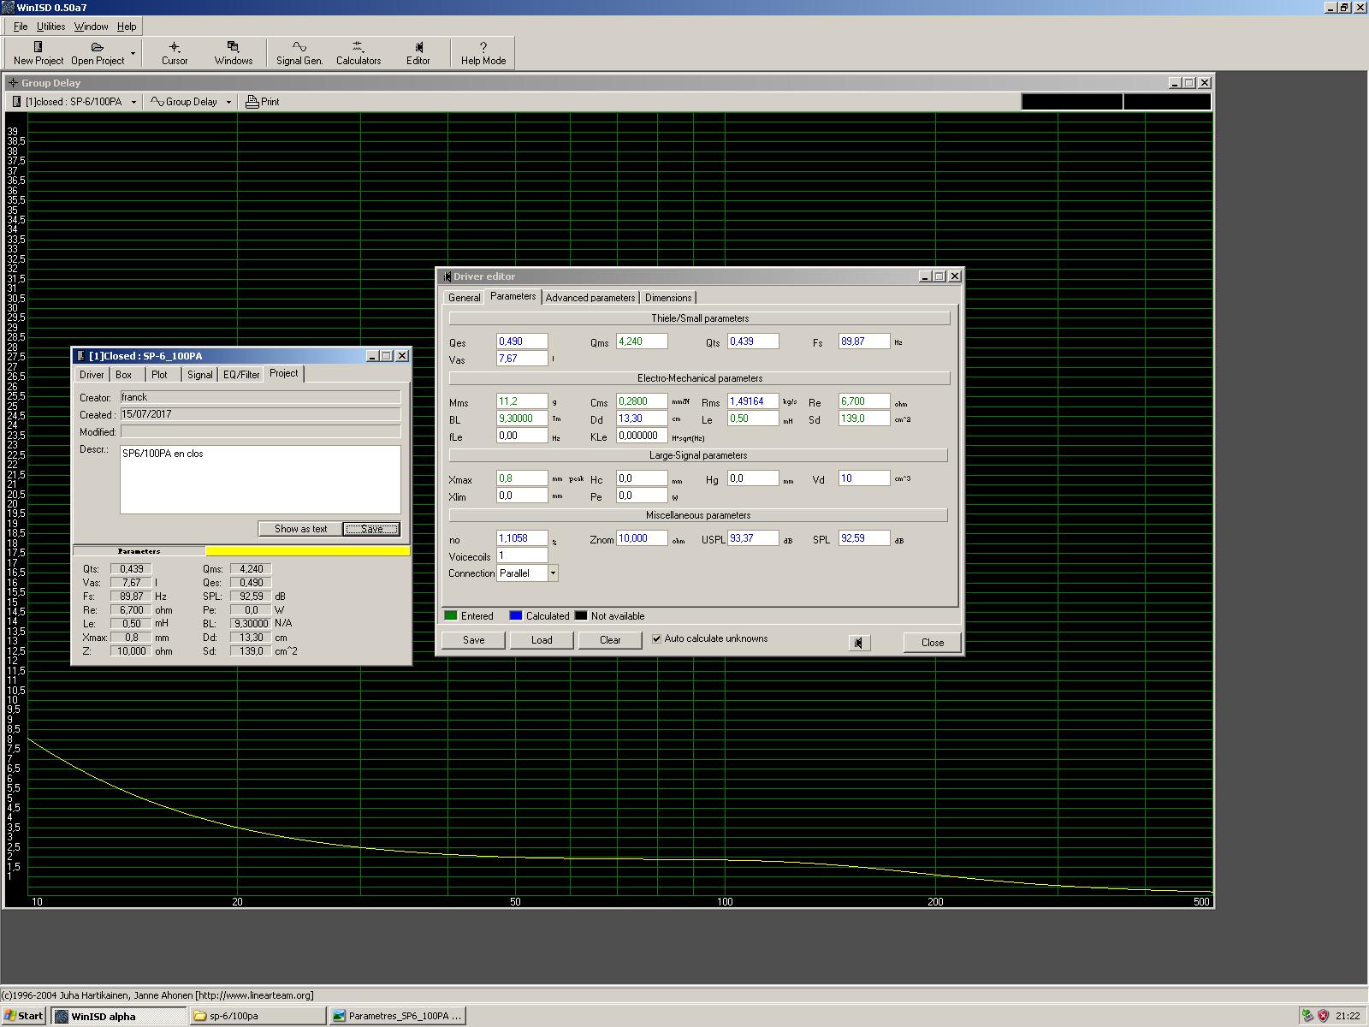The height and width of the screenshot is (1027, 1369).
Task: Open the Calculators tool
Action: point(358,52)
